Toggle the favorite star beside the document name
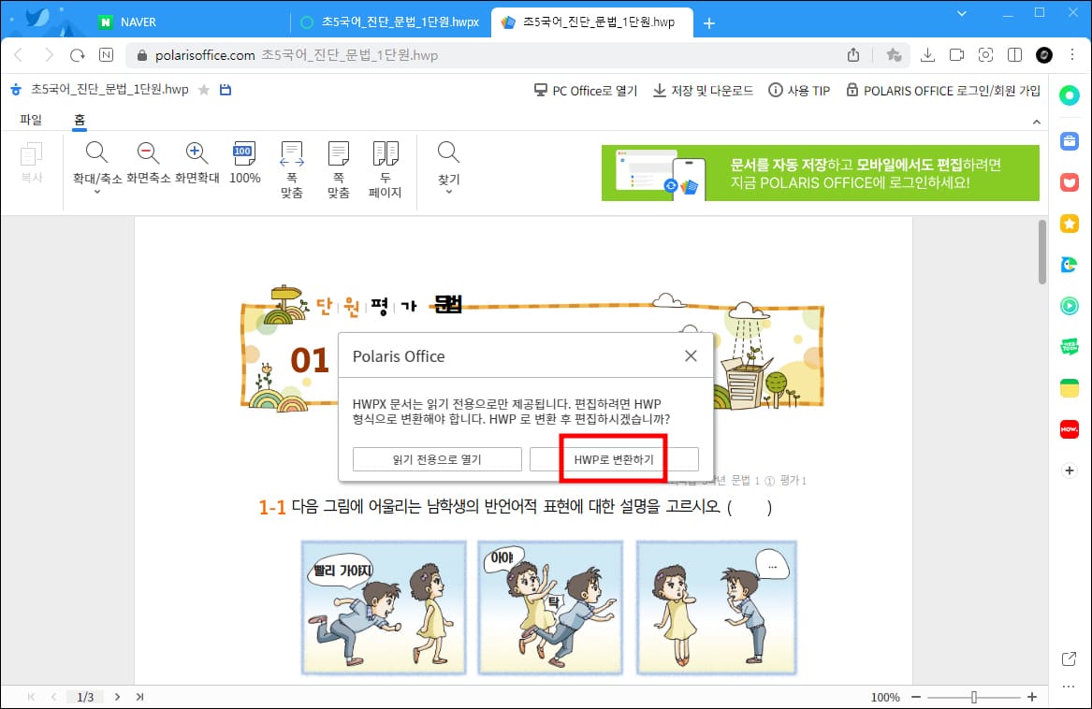Screen dimensions: 1092x709 [202, 89]
